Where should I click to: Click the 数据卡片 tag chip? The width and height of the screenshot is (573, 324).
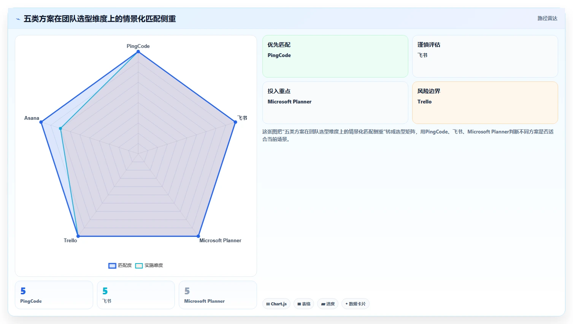(x=356, y=304)
